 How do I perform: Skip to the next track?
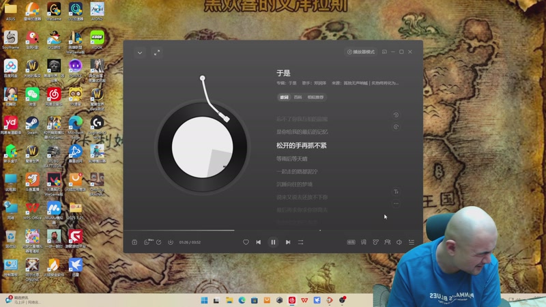point(288,242)
